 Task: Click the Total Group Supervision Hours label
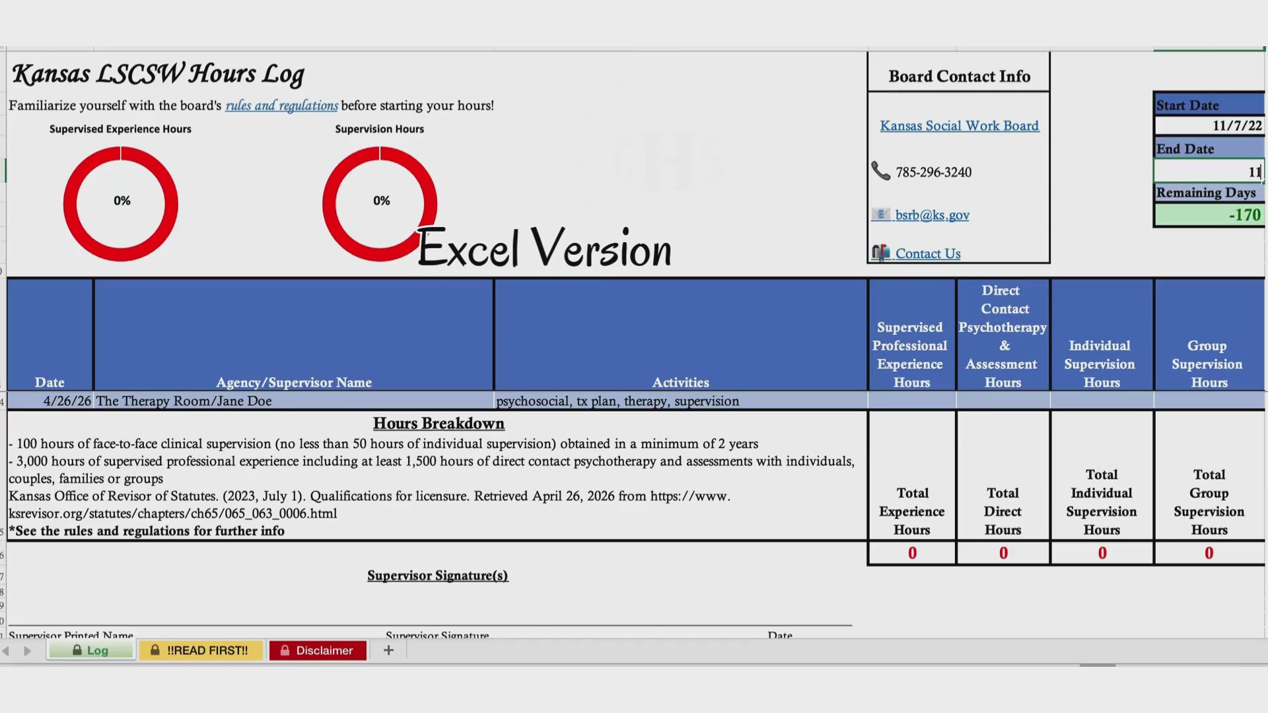coord(1209,502)
